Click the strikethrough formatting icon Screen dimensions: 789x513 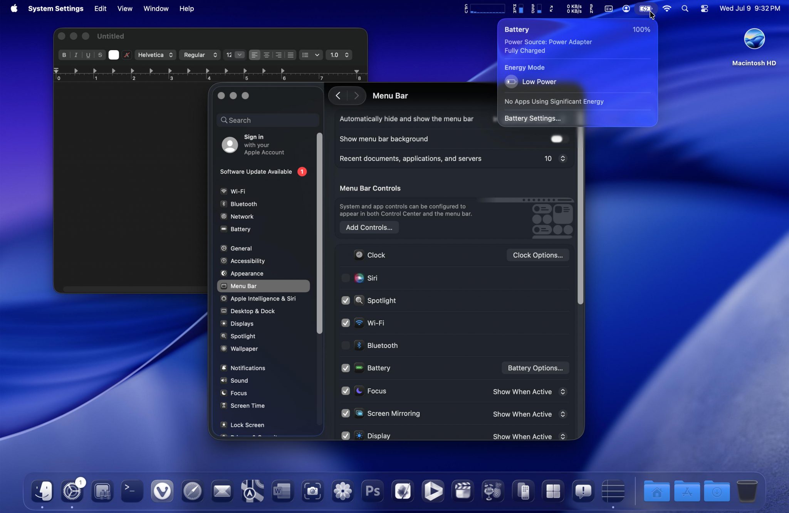pos(100,55)
